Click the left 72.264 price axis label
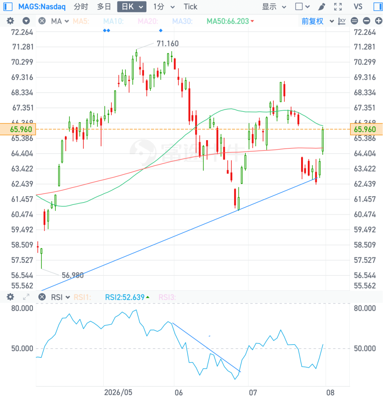The image size is (383, 401). click(22, 32)
